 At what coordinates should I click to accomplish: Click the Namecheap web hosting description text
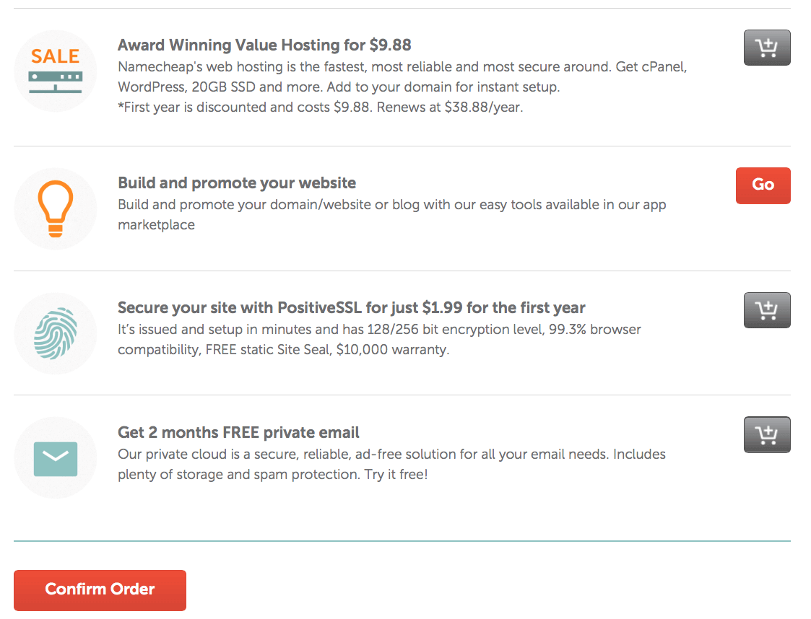pyautogui.click(x=402, y=77)
